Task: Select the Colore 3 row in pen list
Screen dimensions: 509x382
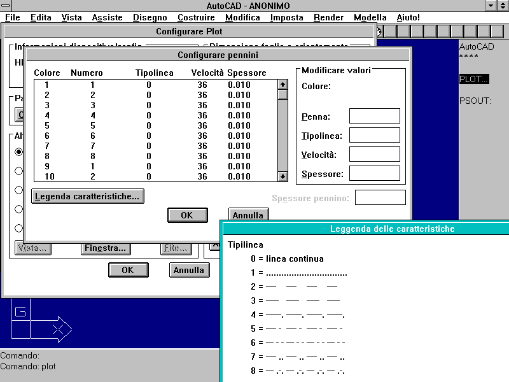Action: click(156, 105)
